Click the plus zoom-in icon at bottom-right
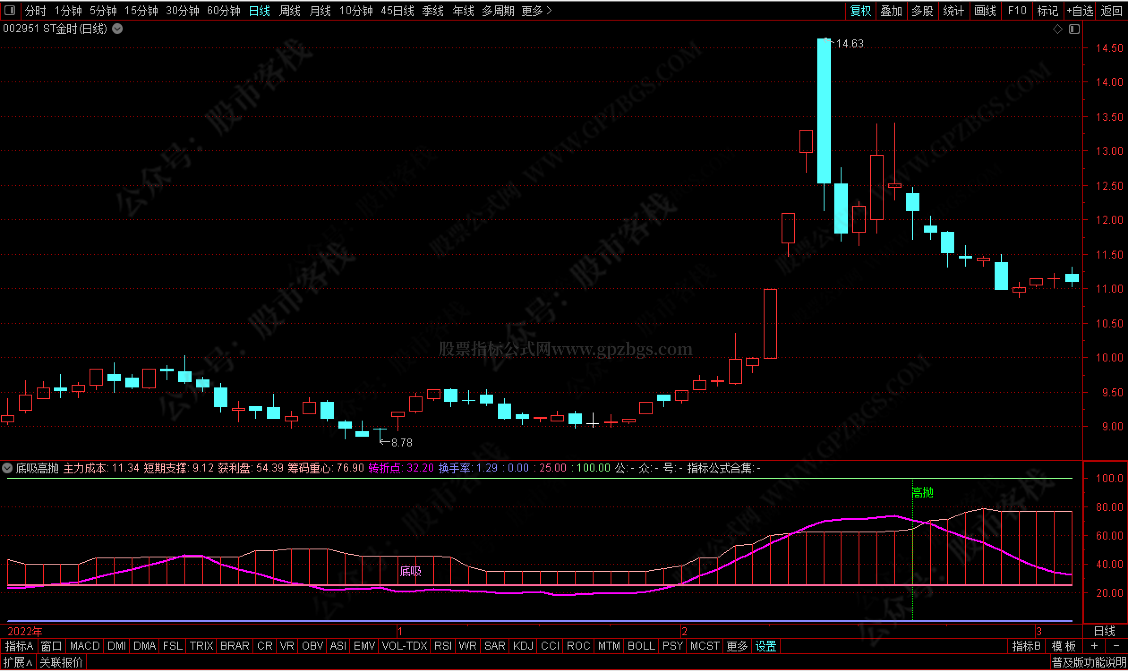 [x=1094, y=646]
